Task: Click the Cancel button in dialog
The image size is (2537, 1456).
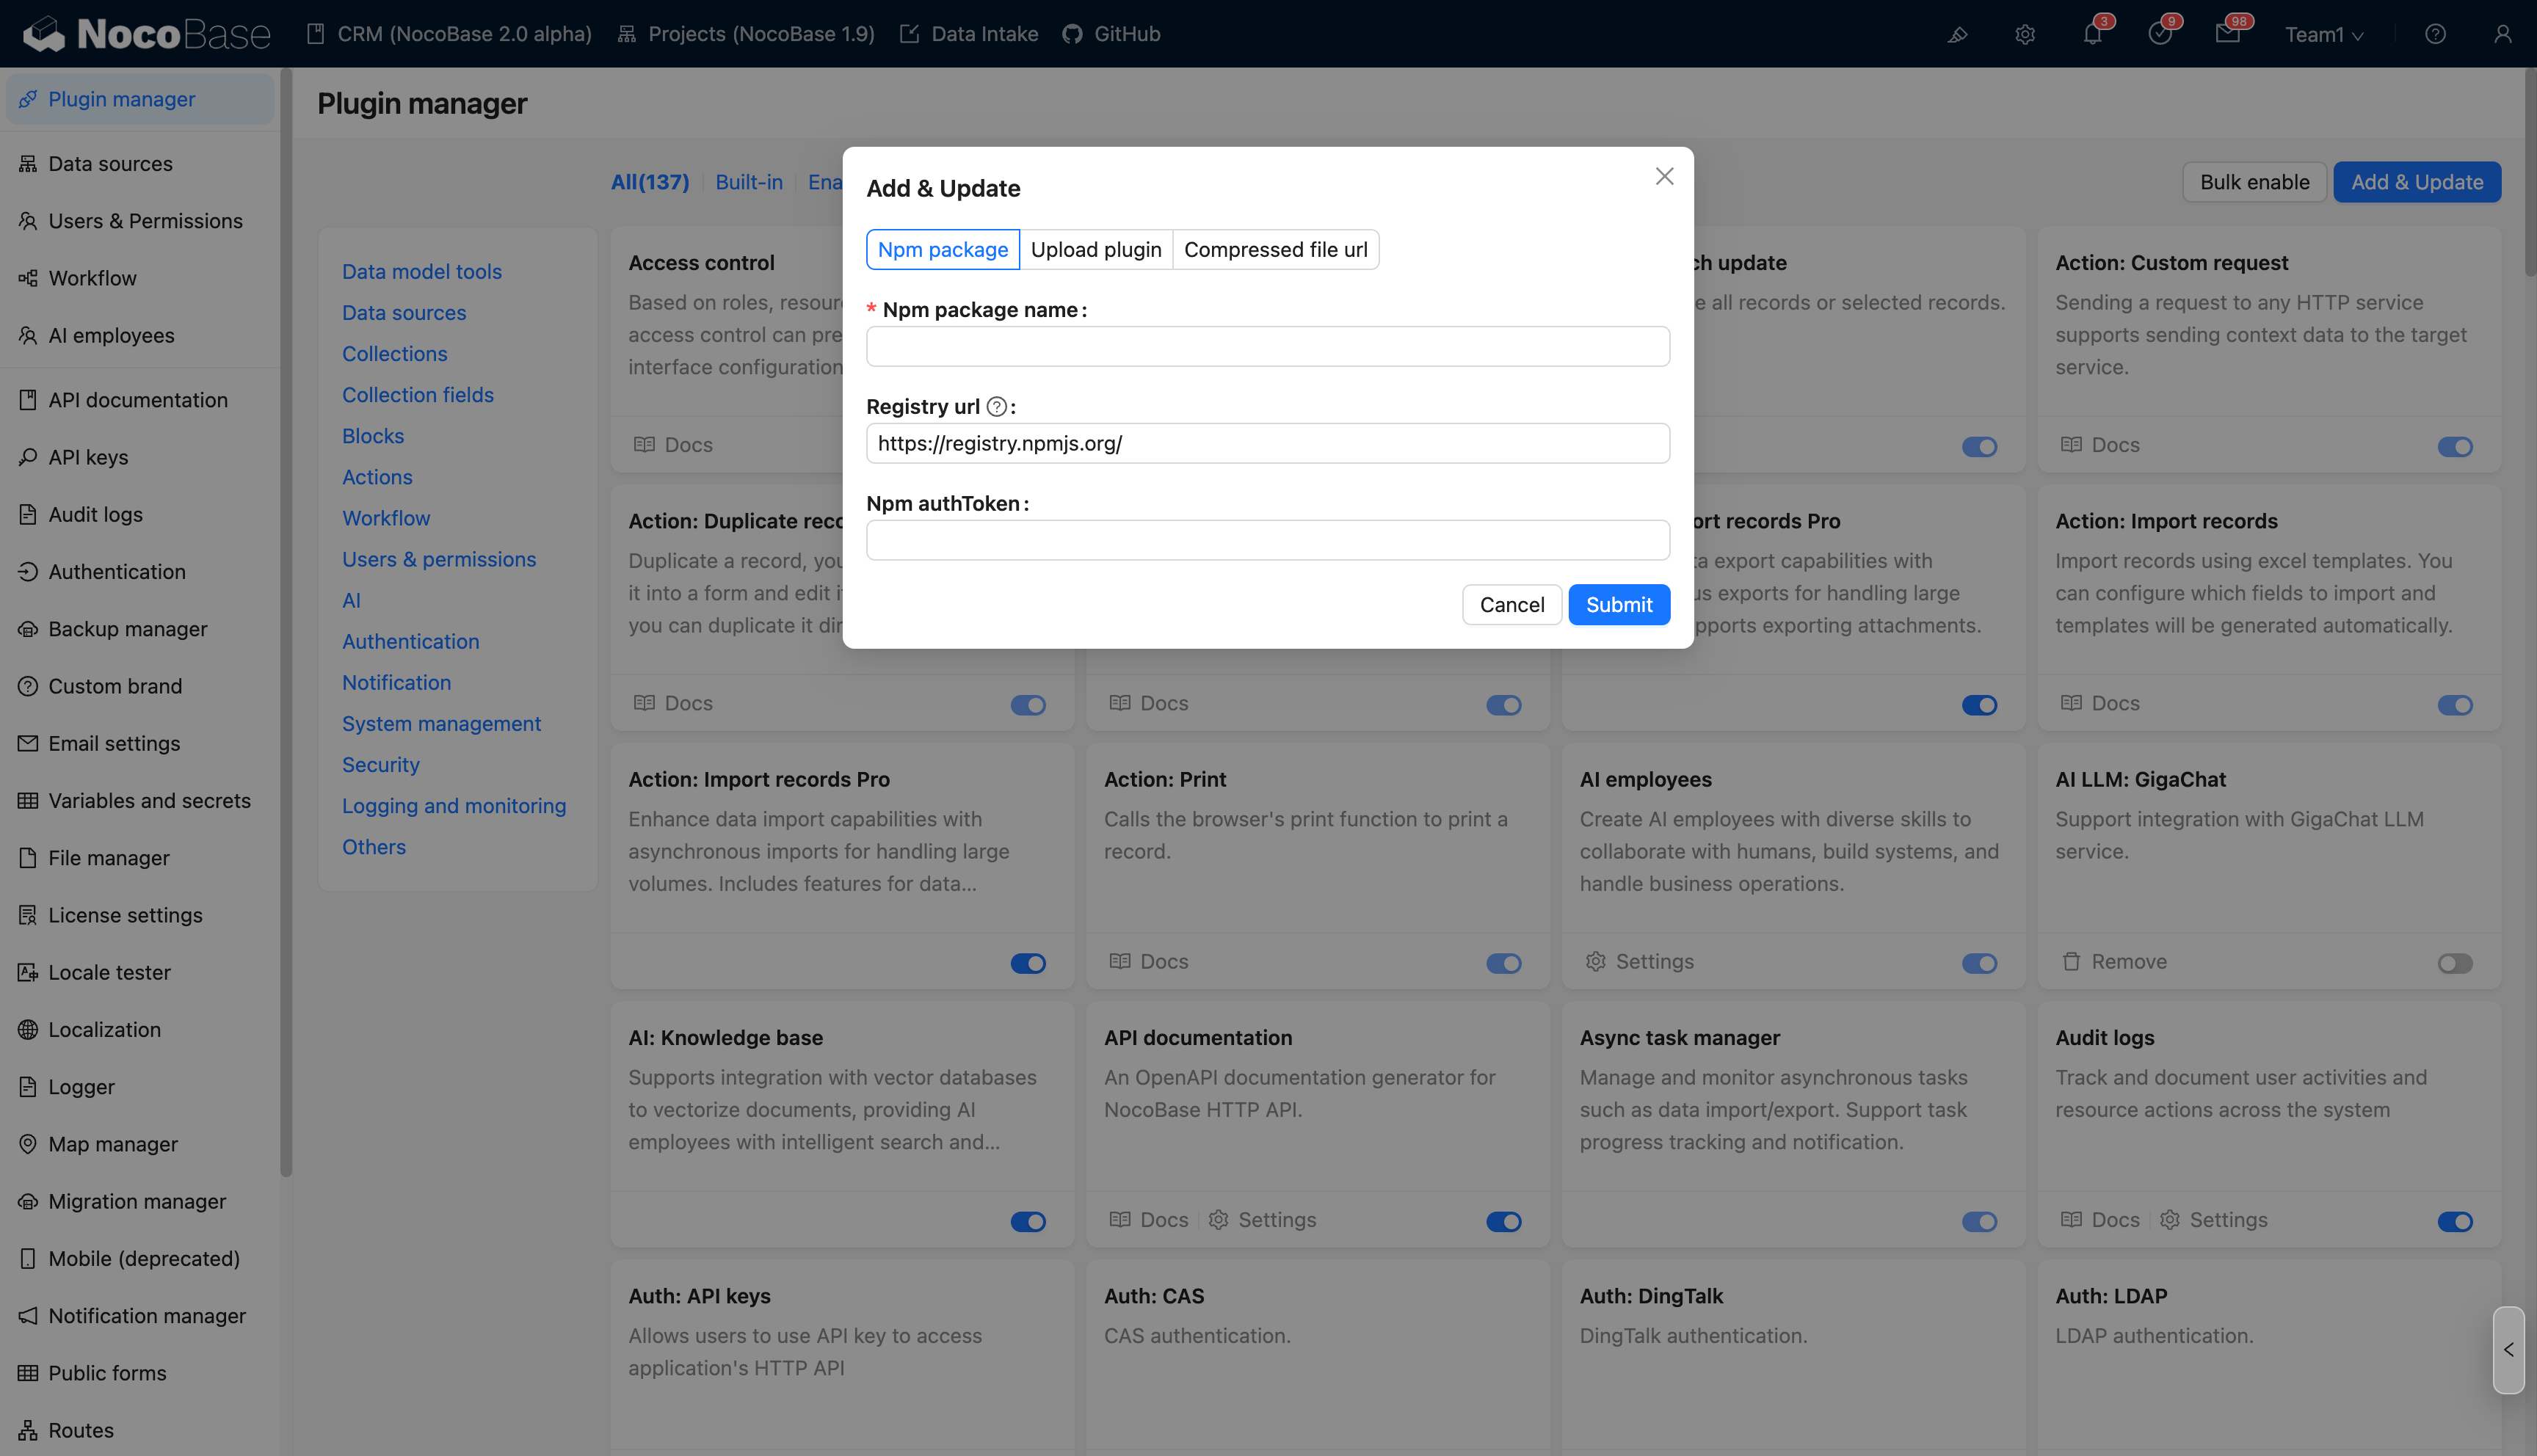Action: 1511,605
